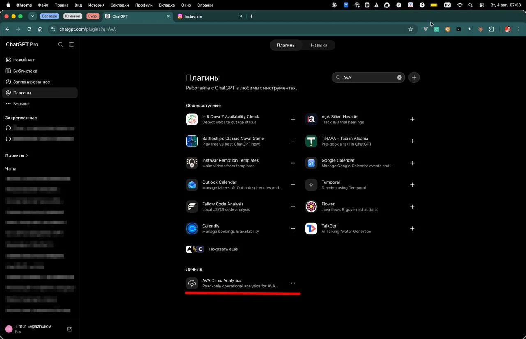Bookmark this page with the star
Screen dimensions: 526x339
pos(411,29)
